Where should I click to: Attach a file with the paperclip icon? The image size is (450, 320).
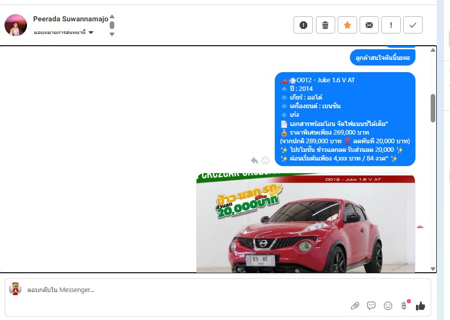[x=355, y=306]
